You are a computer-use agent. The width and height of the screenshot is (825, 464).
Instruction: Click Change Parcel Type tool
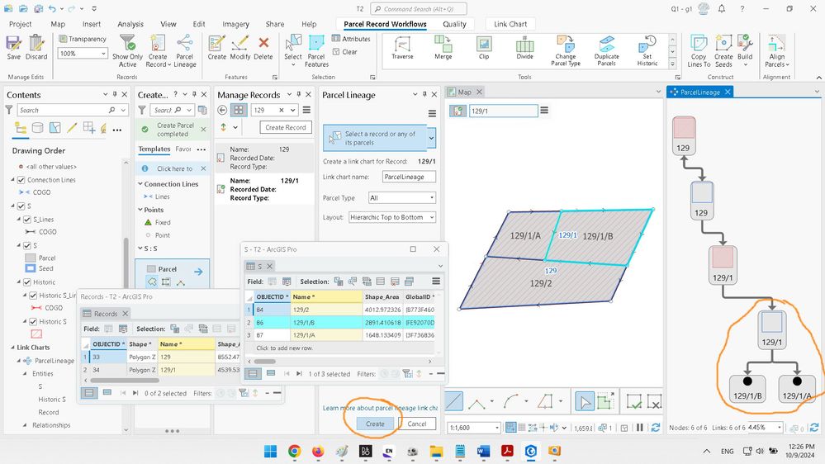coord(566,51)
